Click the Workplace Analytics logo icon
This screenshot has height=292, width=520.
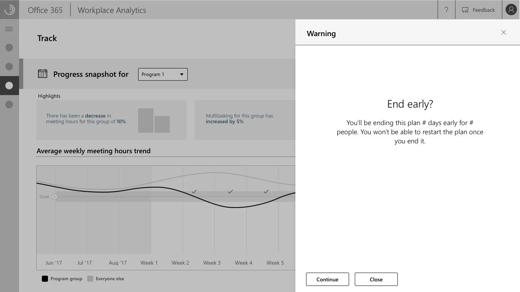[x=9, y=10]
